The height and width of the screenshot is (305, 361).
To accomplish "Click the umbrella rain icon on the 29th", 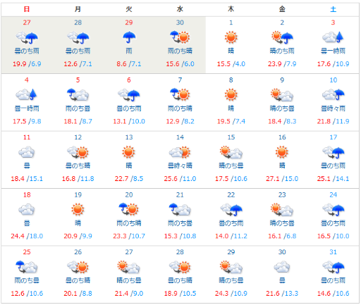I will tap(129, 37).
